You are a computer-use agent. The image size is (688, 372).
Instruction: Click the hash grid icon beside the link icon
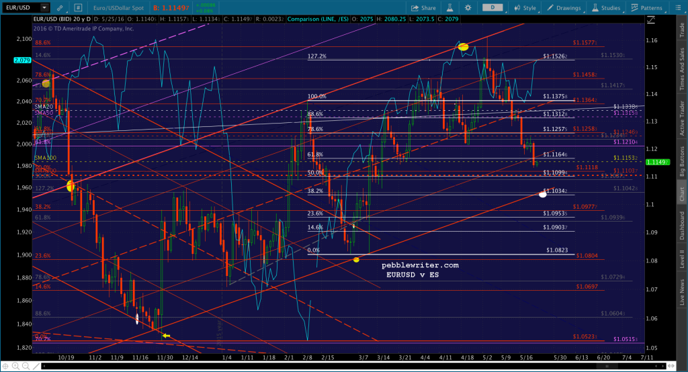[78, 7]
